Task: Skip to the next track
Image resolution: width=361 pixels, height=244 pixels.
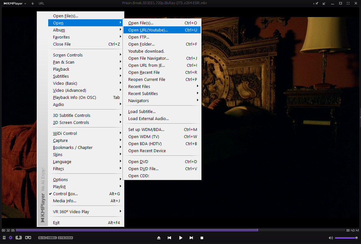Action: coord(191,238)
